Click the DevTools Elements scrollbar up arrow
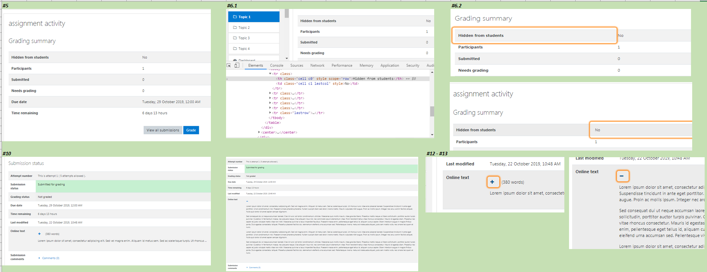 pyautogui.click(x=432, y=72)
